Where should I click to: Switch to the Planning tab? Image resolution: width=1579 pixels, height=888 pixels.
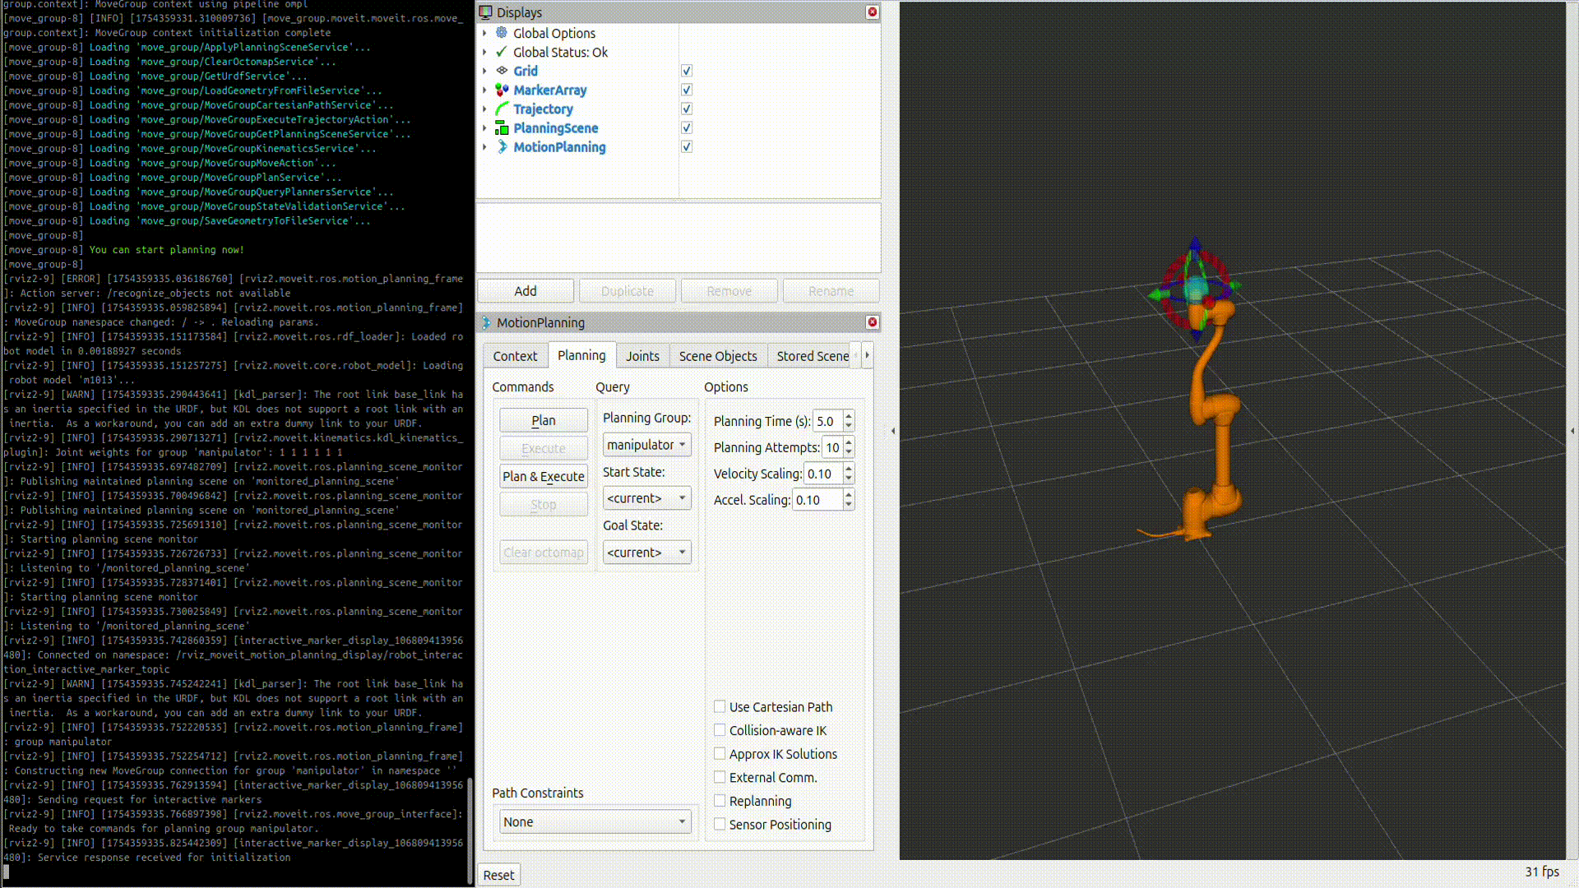point(581,355)
